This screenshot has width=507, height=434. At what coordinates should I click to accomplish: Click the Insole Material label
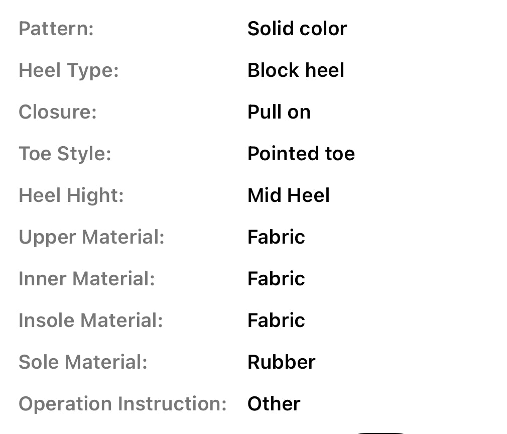pyautogui.click(x=91, y=320)
